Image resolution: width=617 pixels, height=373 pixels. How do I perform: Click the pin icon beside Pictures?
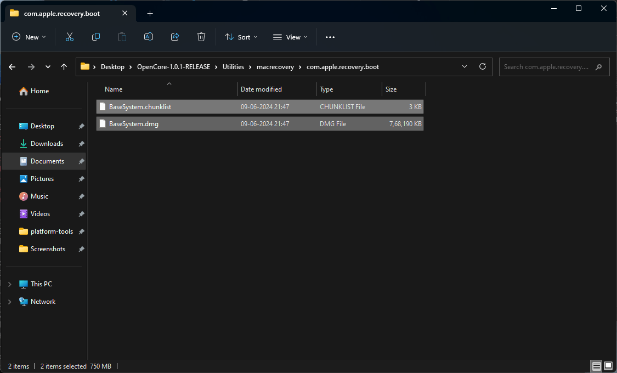(82, 179)
